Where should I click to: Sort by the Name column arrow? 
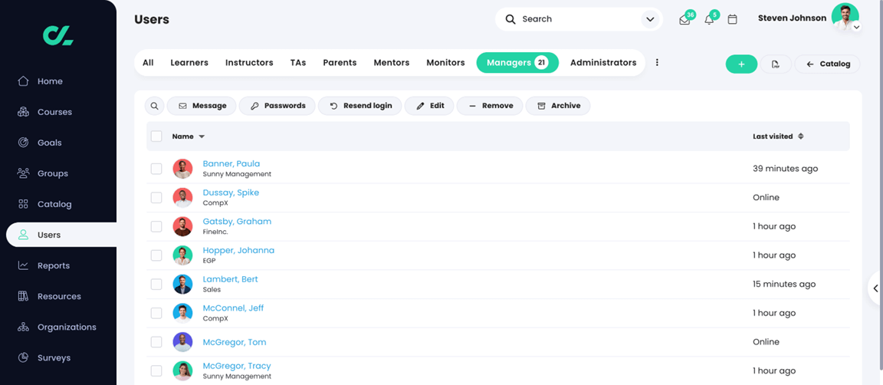click(202, 137)
